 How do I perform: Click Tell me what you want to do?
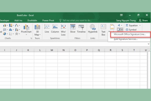tap(77, 20)
